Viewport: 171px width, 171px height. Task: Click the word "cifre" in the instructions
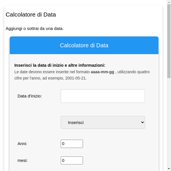19,78
